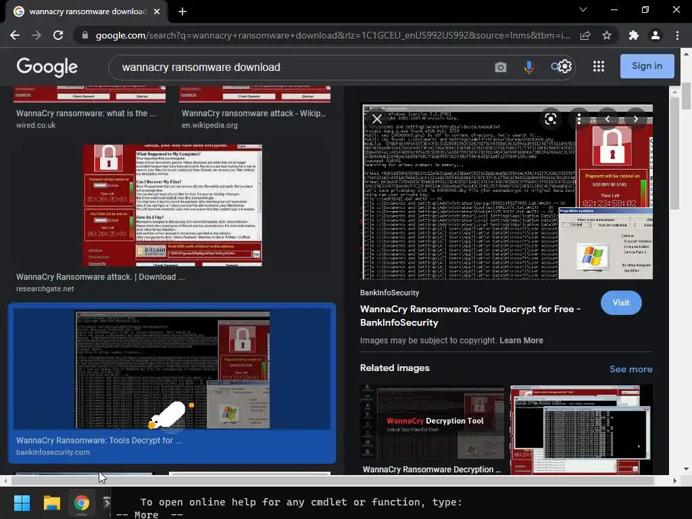Click the Chrome taskbar icon
The height and width of the screenshot is (519, 692).
81,503
